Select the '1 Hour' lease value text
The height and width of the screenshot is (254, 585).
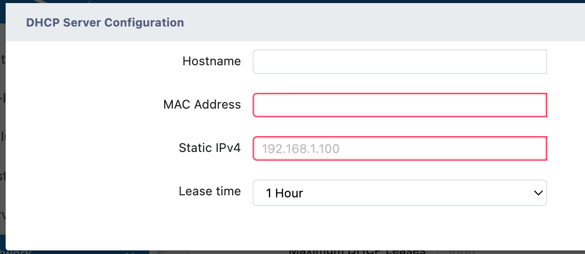284,193
